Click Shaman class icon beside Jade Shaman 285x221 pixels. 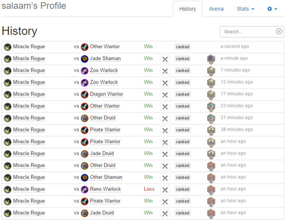pyautogui.click(x=84, y=59)
